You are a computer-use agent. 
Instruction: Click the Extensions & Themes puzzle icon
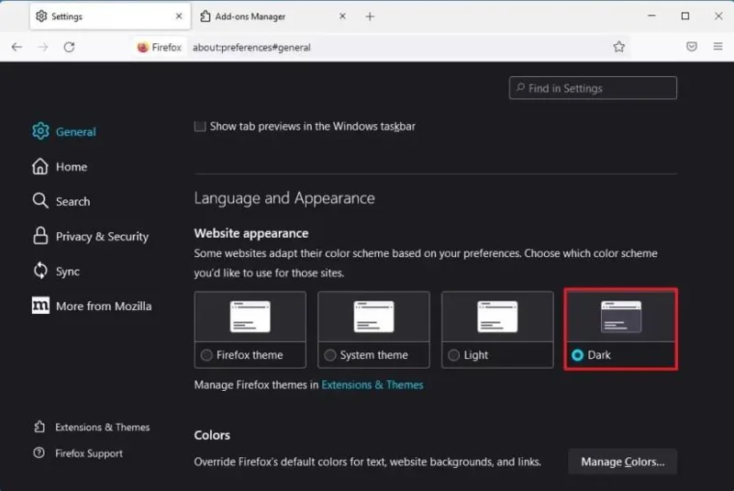(x=39, y=427)
